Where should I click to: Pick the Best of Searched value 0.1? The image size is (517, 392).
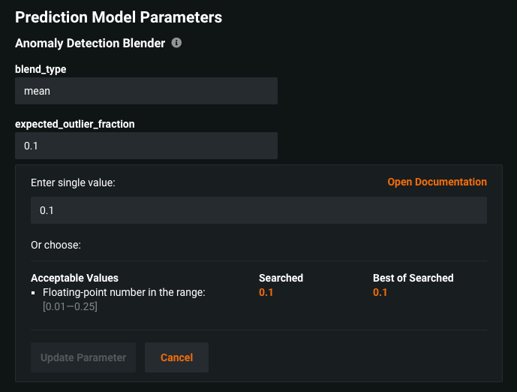380,292
